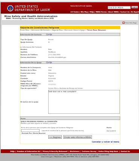Open the Disclaimers footer link
The height and width of the screenshot is (161, 139).
(x=75, y=152)
